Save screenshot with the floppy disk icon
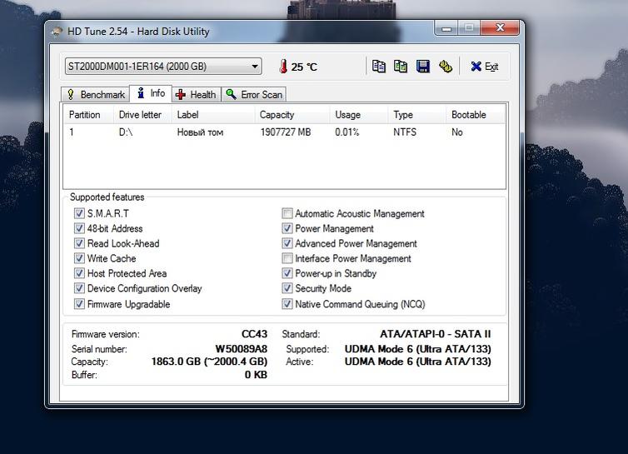 423,66
